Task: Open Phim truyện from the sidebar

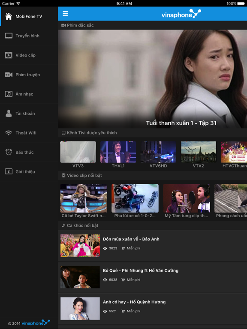Action: click(29, 75)
